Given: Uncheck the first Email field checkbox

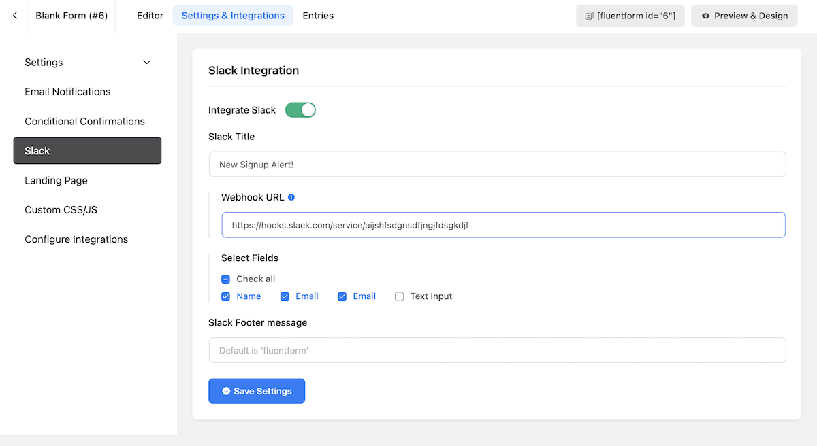Looking at the screenshot, I should pos(285,296).
